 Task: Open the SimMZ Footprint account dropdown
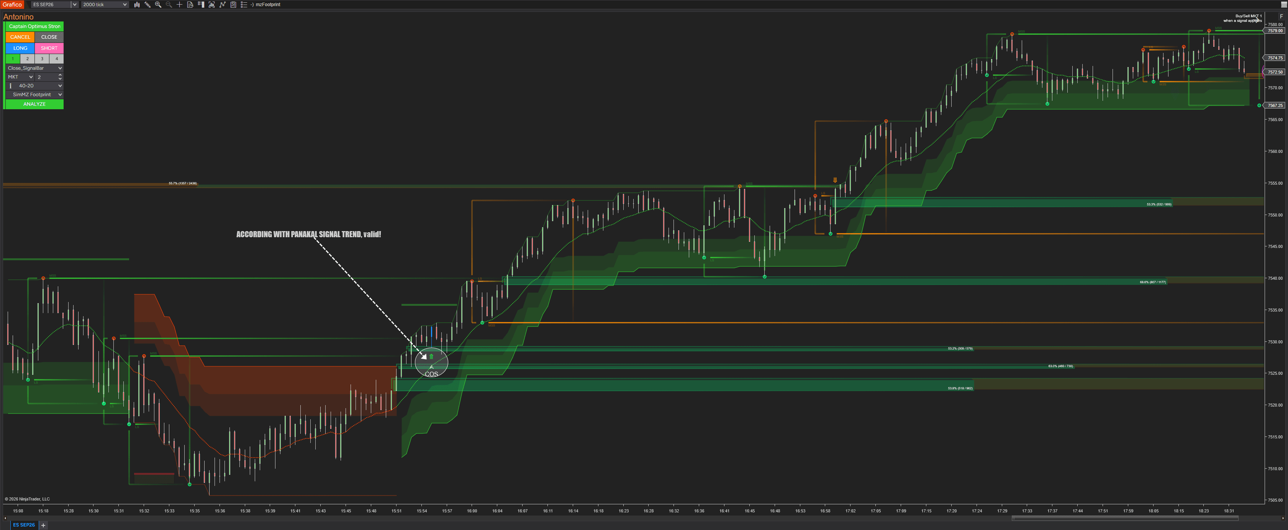(34, 95)
